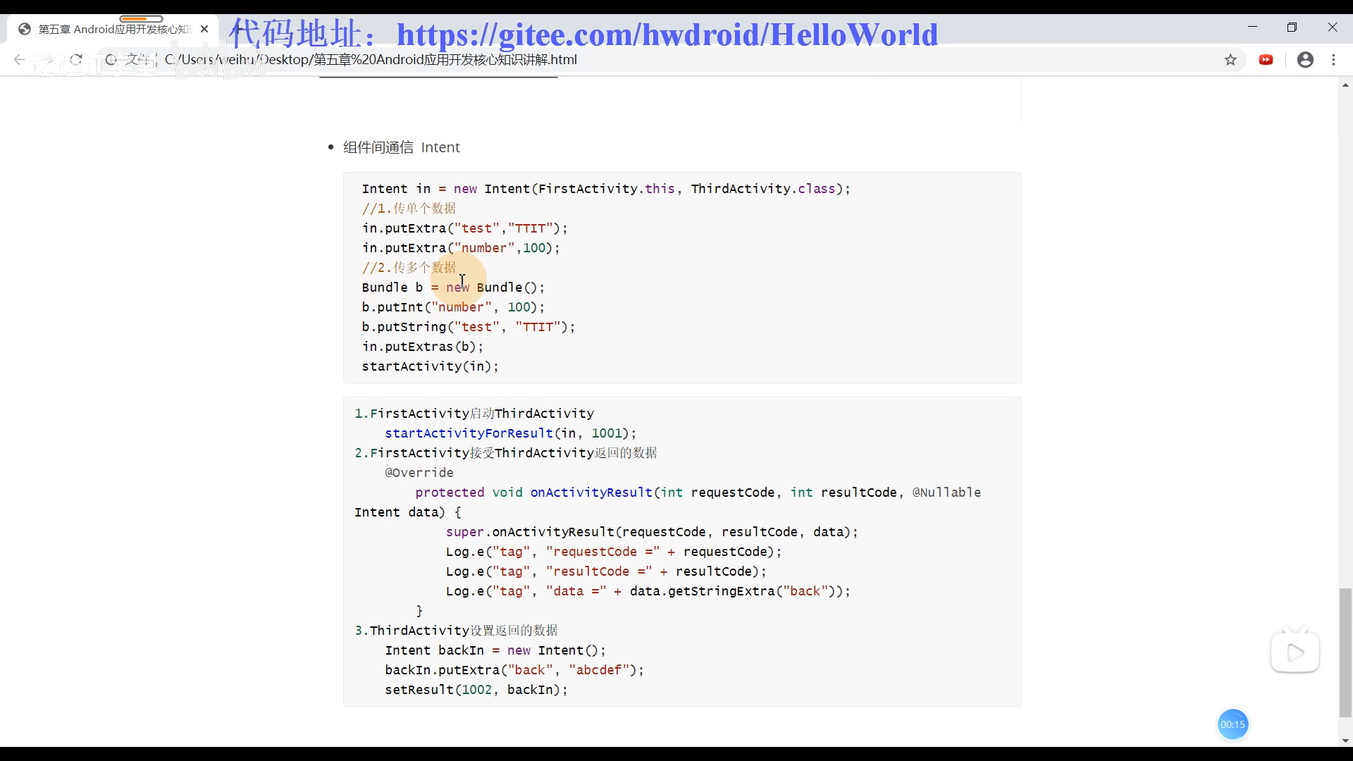Image resolution: width=1353 pixels, height=761 pixels.
Task: Click the Log.e requestCode line
Action: tap(614, 552)
